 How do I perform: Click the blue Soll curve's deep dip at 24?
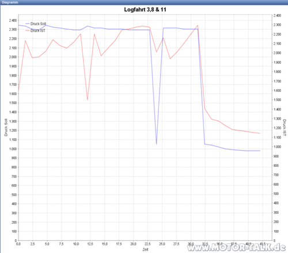[x=157, y=144]
